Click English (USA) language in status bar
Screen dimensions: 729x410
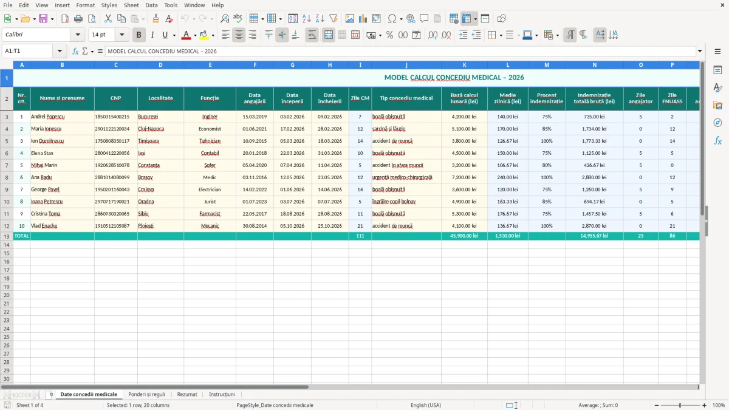[426, 405]
